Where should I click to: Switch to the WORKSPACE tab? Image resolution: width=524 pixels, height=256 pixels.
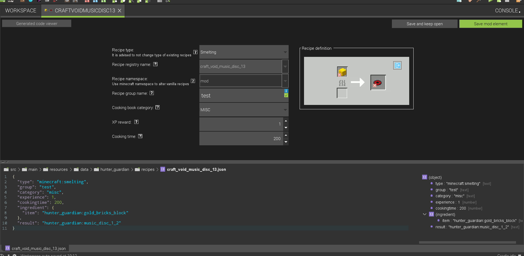20,10
